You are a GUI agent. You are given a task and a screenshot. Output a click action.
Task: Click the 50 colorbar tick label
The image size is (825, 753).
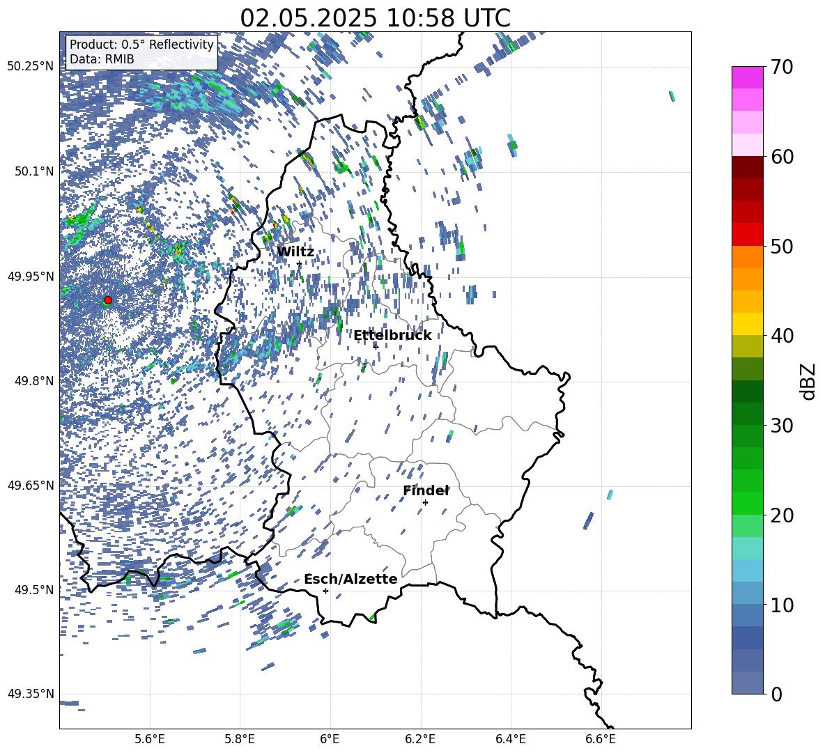pyautogui.click(x=782, y=246)
